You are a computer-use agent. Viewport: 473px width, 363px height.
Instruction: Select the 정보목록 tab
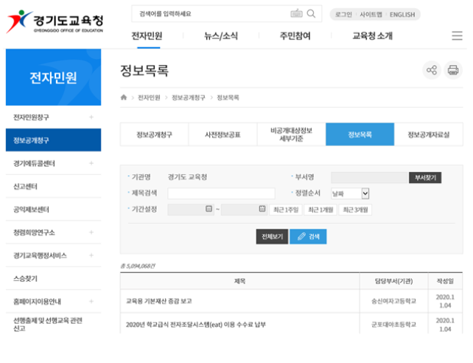click(360, 134)
